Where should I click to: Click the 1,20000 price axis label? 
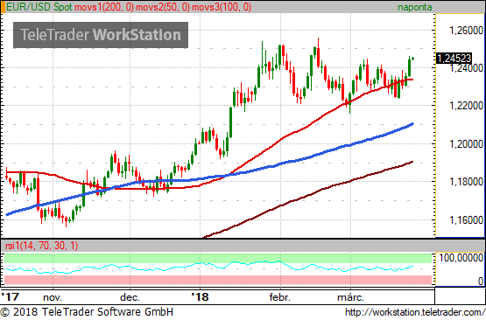click(466, 144)
